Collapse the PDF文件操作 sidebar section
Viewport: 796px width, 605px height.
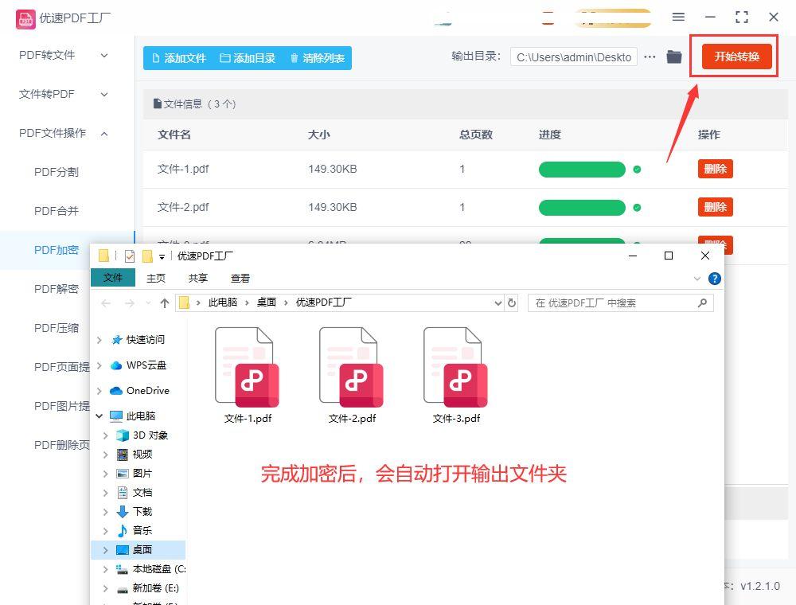click(104, 134)
